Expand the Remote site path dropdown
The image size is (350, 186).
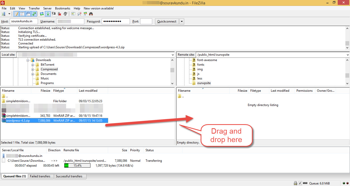pos(348,55)
